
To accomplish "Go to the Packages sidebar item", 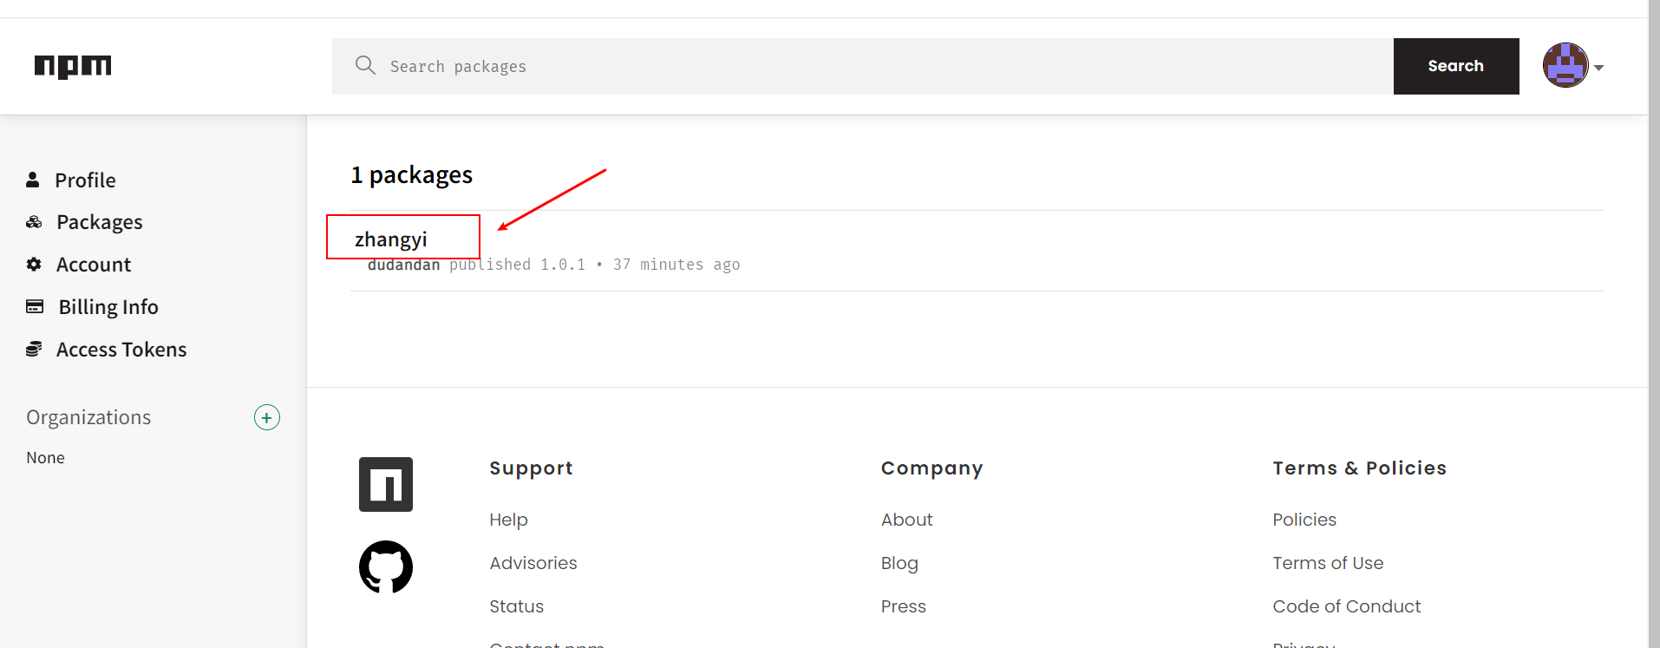I will [x=99, y=222].
